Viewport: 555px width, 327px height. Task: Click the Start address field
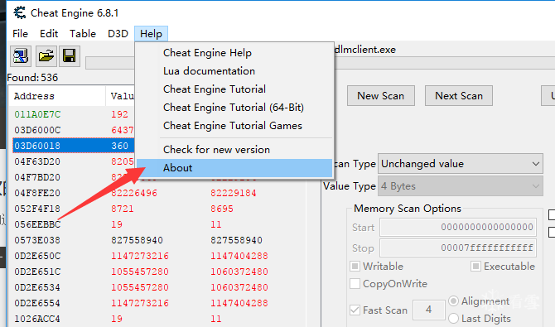pyautogui.click(x=458, y=227)
